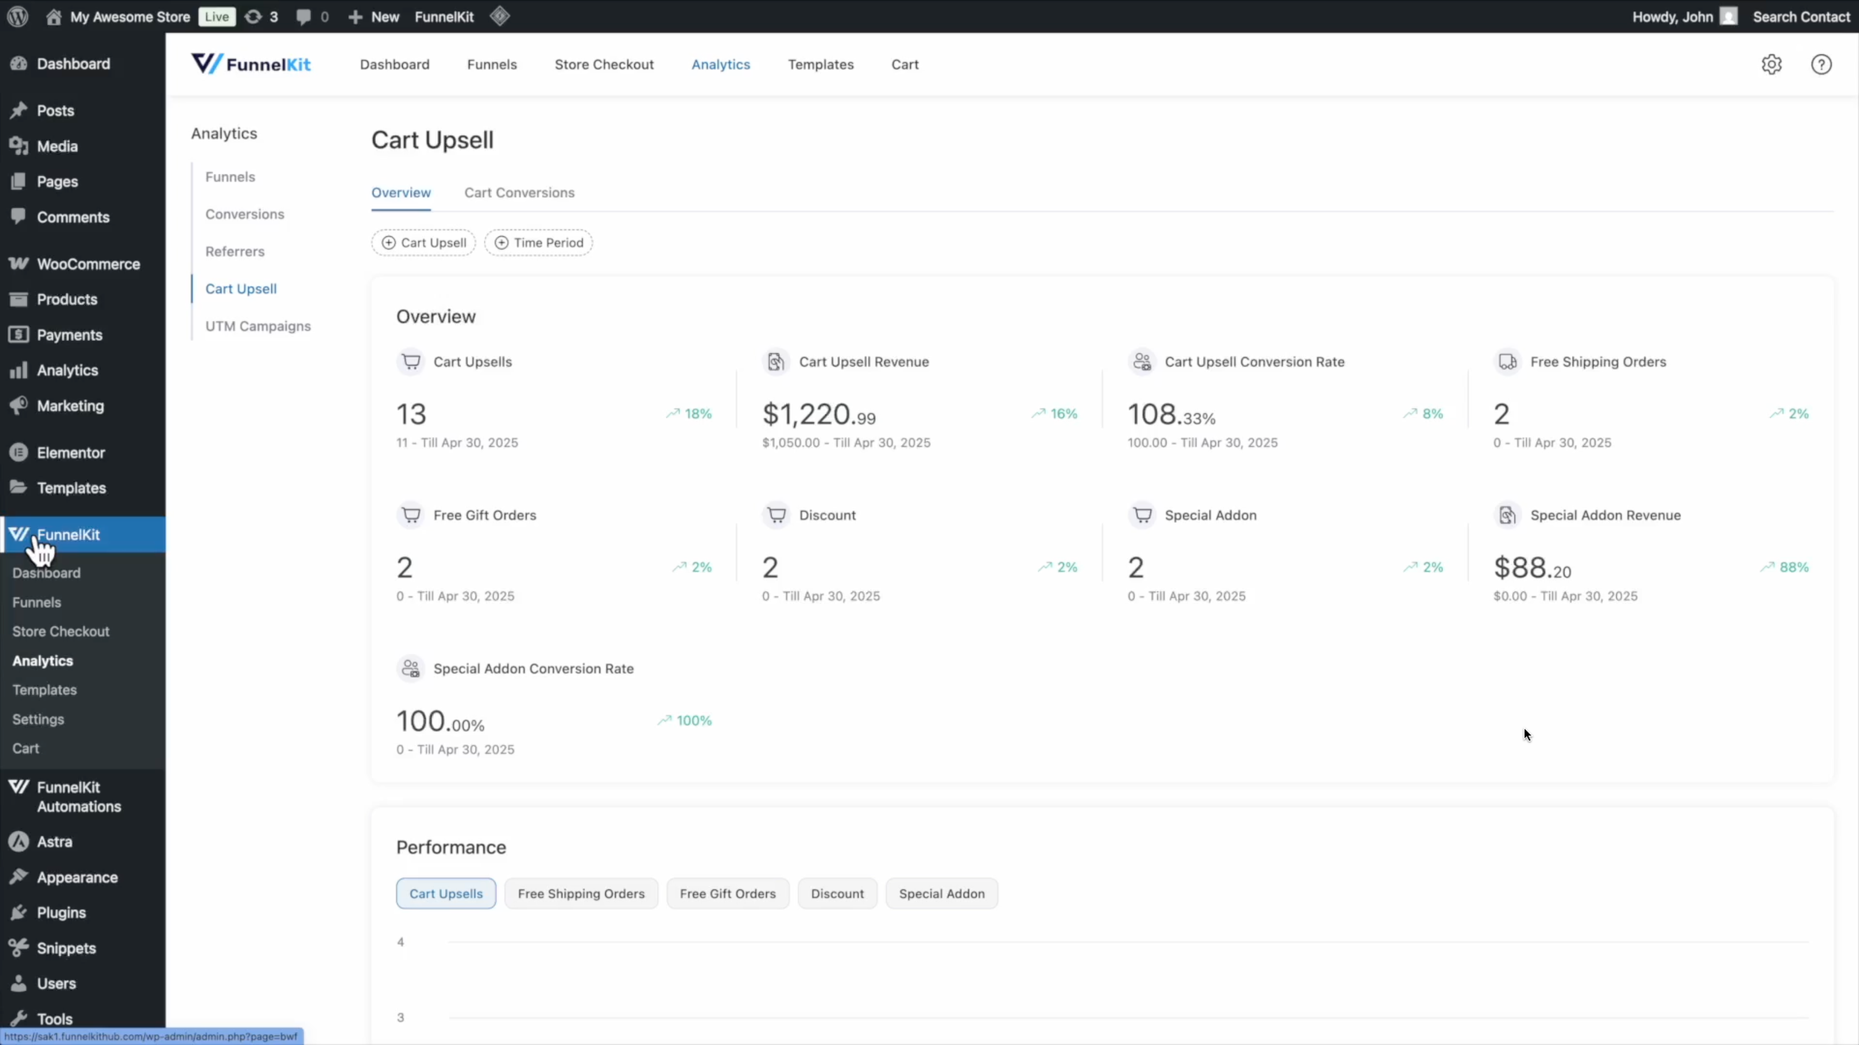Click John's user avatar in admin bar
The width and height of the screenshot is (1859, 1045).
(1728, 17)
